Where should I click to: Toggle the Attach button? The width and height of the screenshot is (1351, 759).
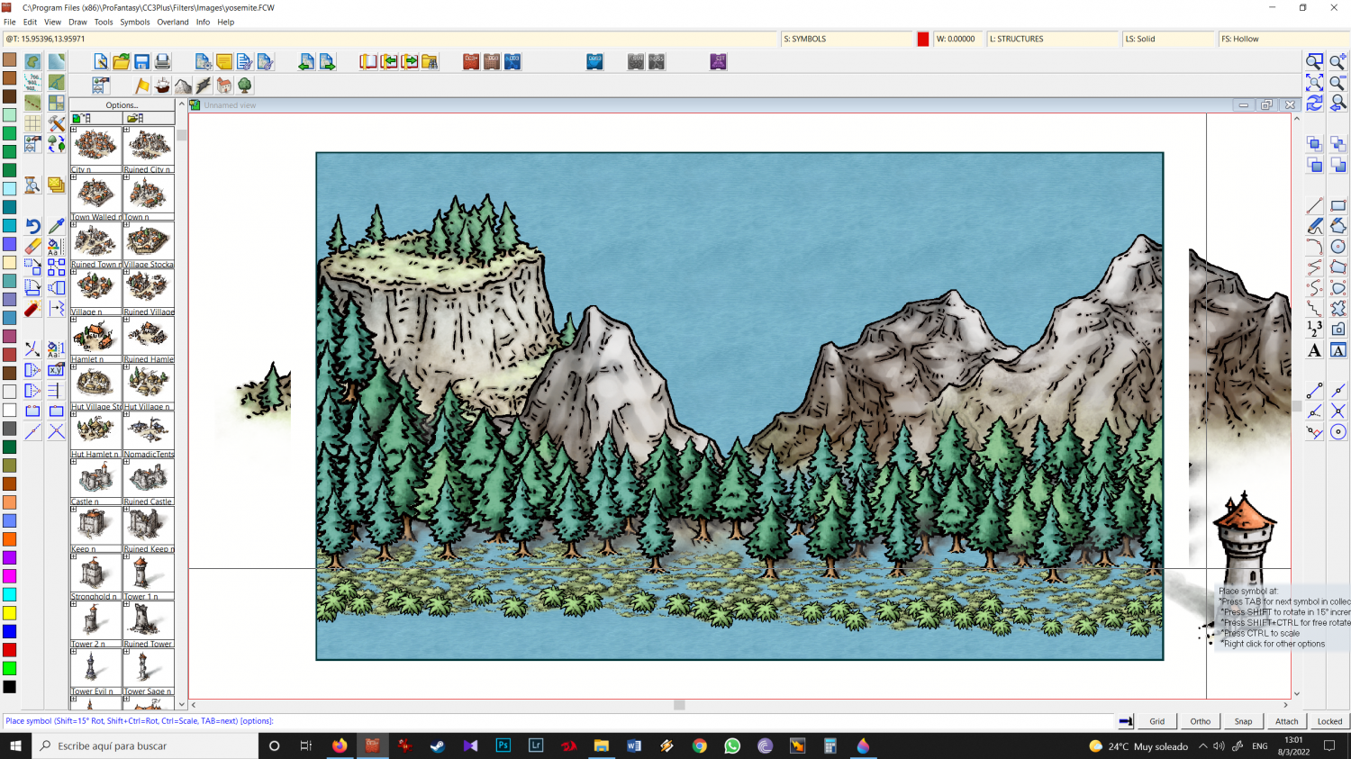click(x=1287, y=721)
